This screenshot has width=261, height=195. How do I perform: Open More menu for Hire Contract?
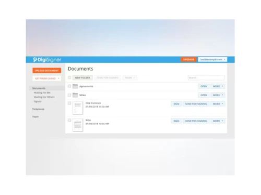[218, 104]
